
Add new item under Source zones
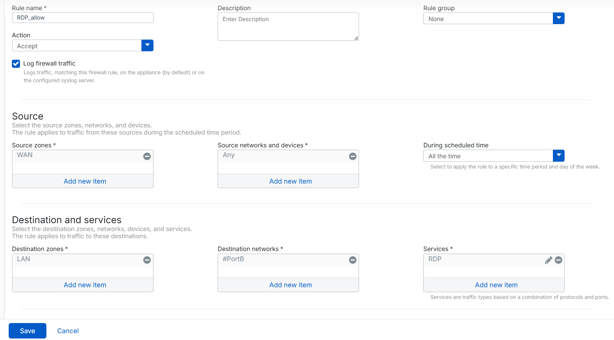tap(84, 181)
